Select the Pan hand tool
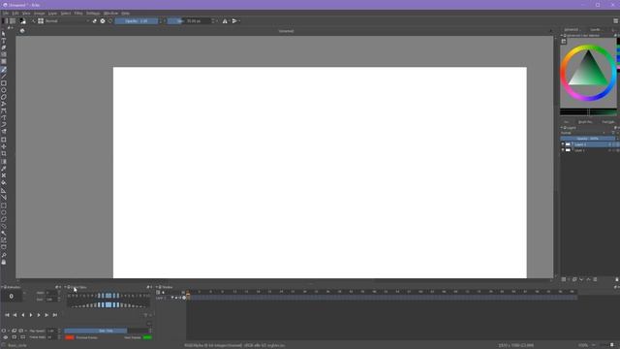620x349 pixels. point(4,262)
